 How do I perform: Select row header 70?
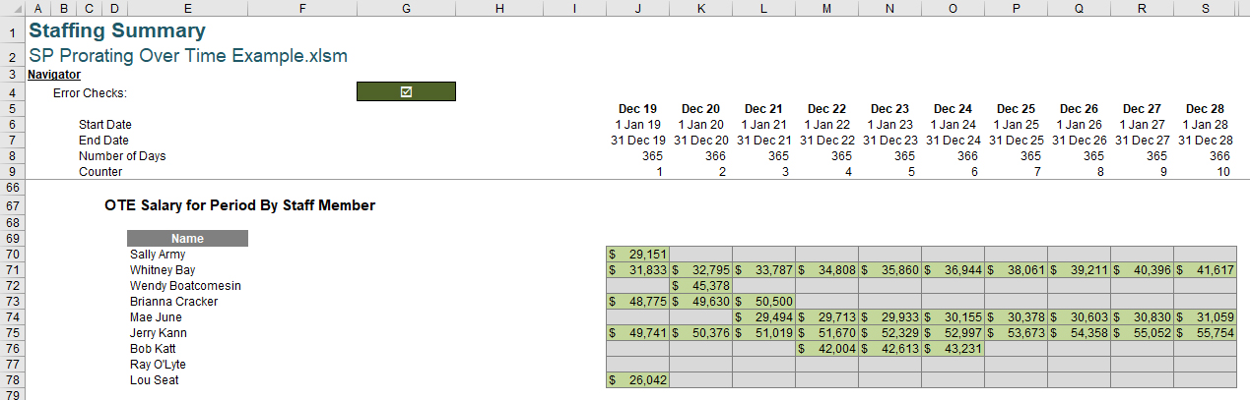[13, 254]
